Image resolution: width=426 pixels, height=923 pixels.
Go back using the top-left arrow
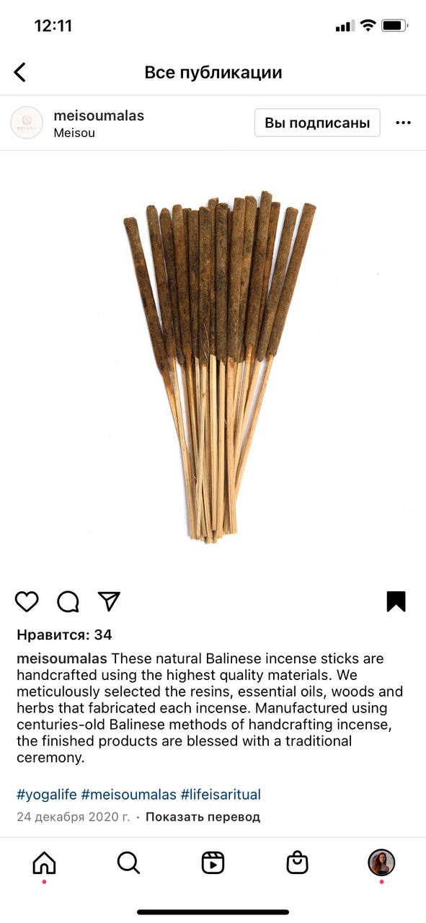[x=19, y=72]
